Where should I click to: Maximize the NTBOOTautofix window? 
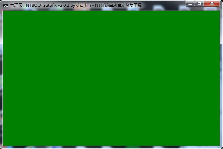(x=199, y=3)
